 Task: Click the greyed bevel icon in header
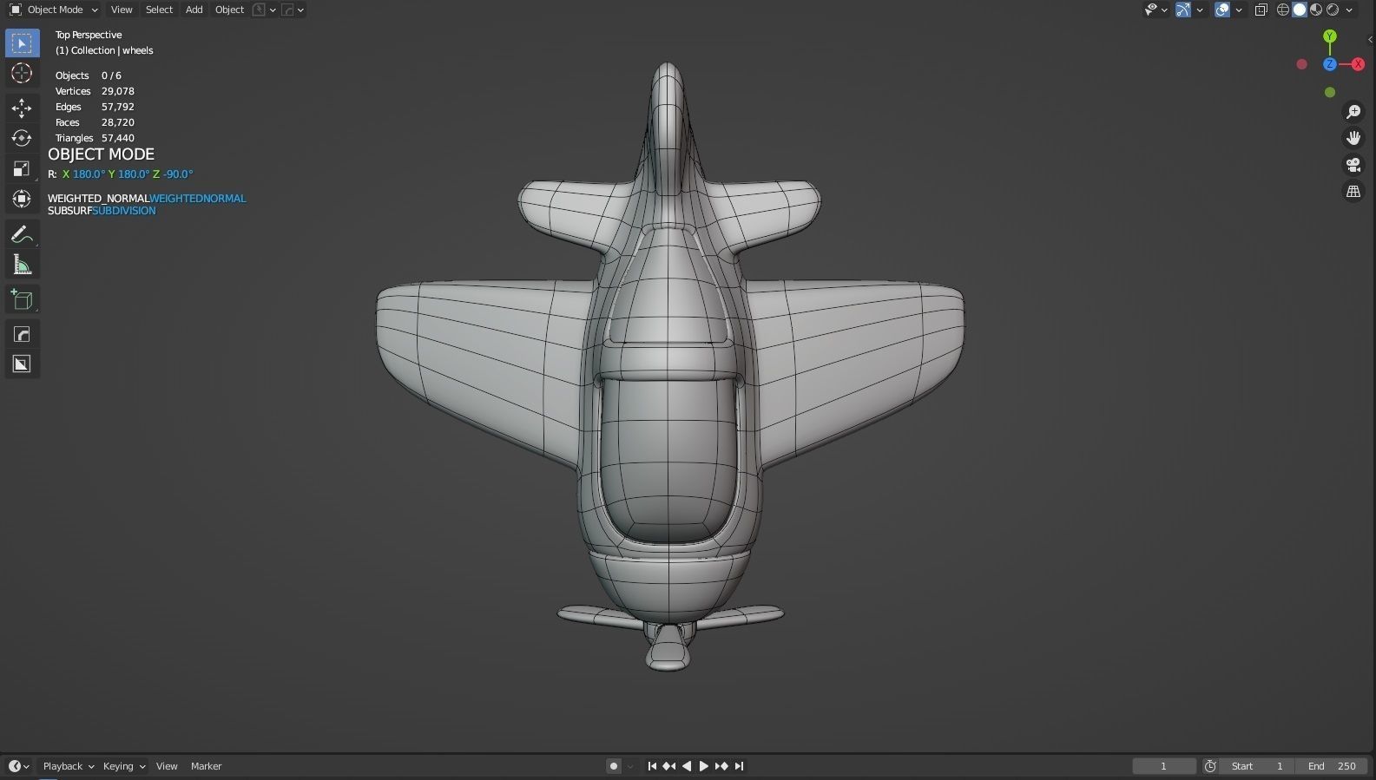pyautogui.click(x=288, y=10)
